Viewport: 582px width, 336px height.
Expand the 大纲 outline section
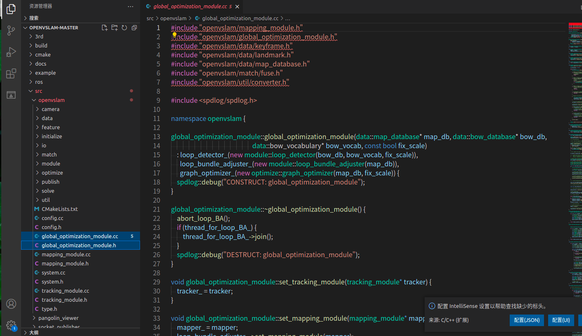[34, 332]
